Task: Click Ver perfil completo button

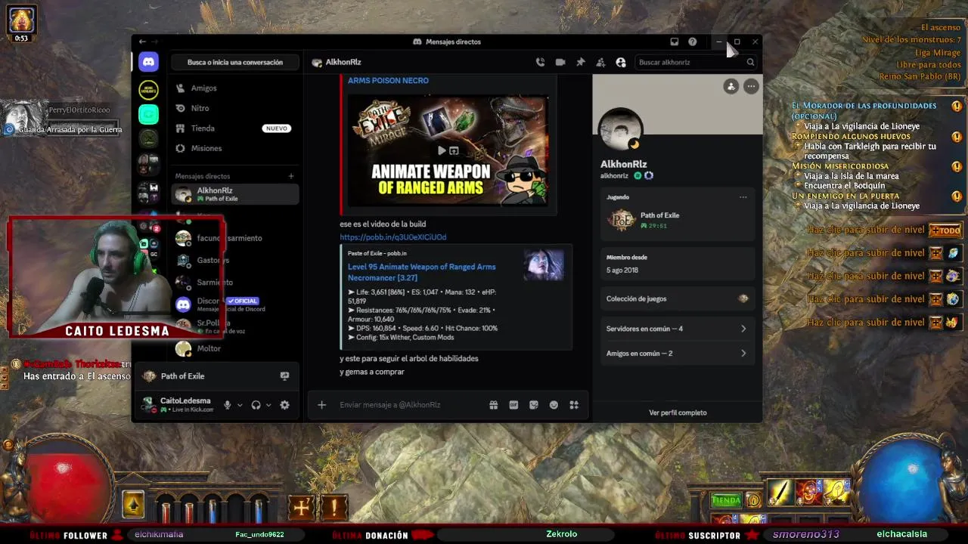Action: pos(678,413)
